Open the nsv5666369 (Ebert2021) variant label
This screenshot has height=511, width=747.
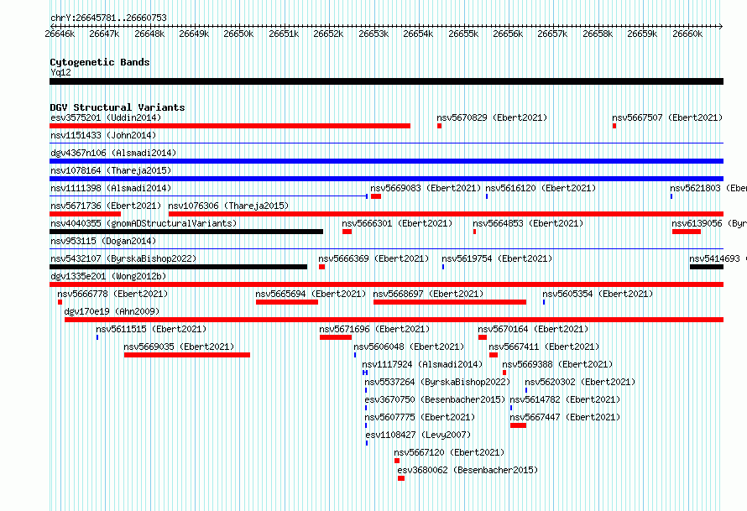click(373, 258)
